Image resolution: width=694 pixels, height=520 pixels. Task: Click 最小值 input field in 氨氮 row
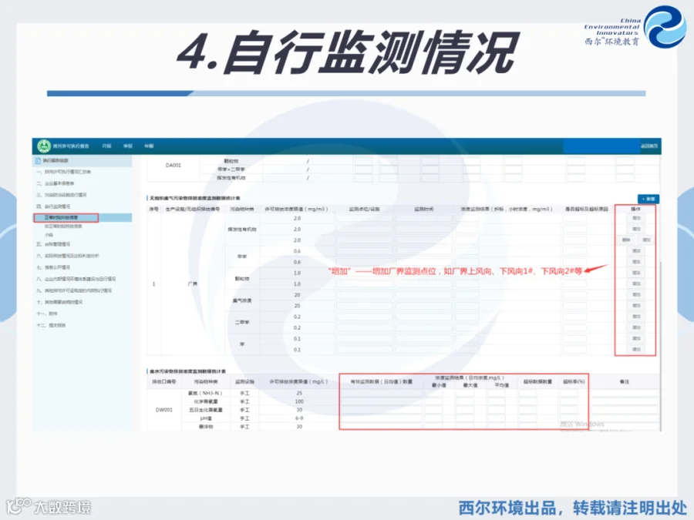[433, 393]
